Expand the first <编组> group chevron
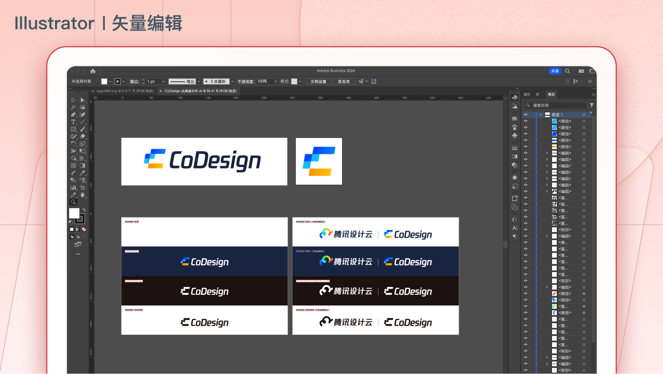Screen dimensions: 663x374 (x=547, y=153)
